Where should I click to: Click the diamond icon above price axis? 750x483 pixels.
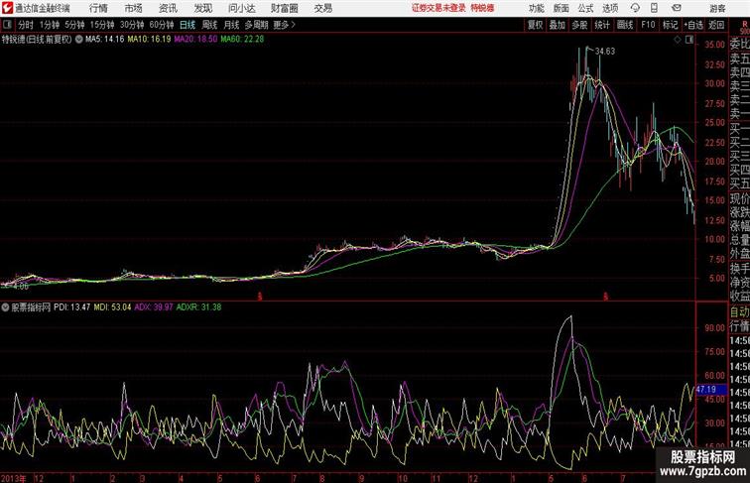tap(678, 40)
